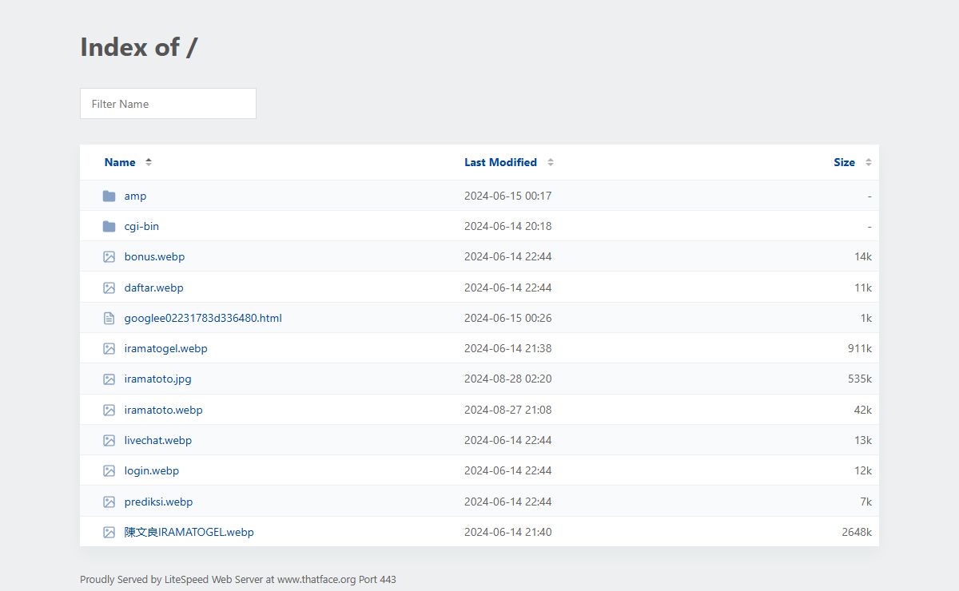Click the size value 13k
The height and width of the screenshot is (591, 959).
pyautogui.click(x=862, y=441)
